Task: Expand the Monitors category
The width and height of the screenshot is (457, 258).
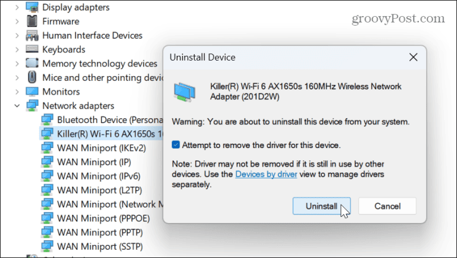Action: tap(16, 92)
